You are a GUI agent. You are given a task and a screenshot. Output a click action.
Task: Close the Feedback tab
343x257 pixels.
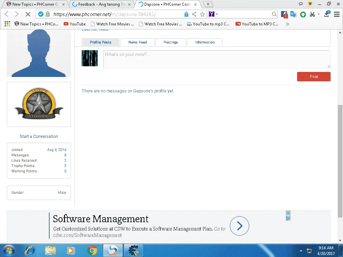(130, 4)
